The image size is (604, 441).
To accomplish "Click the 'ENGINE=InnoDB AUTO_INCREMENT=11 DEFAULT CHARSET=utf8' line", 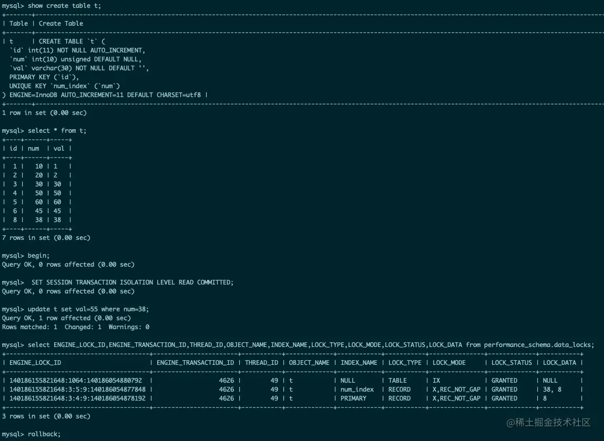I will click(x=105, y=94).
